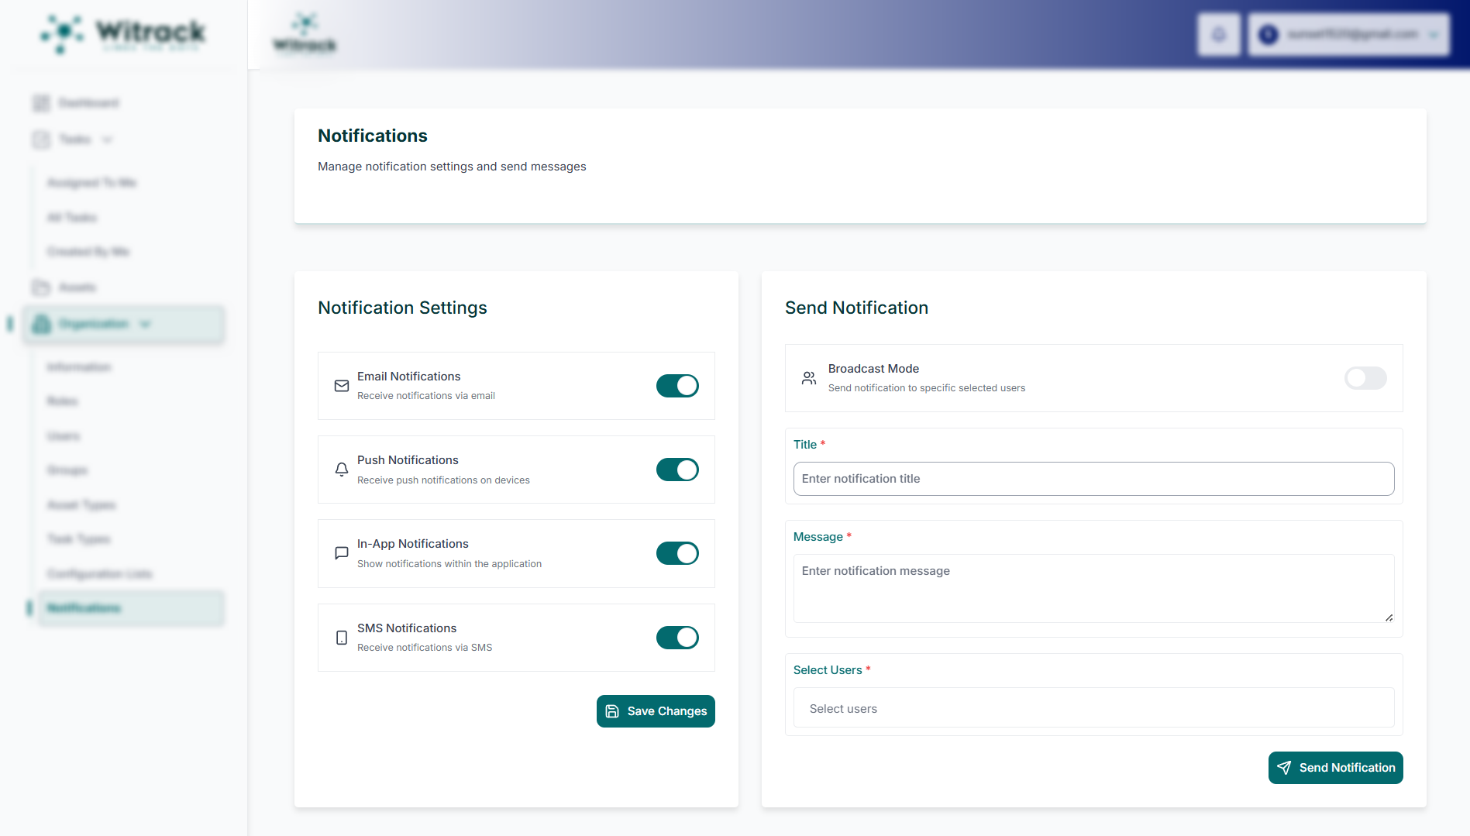Open the Select users dropdown field
This screenshot has width=1470, height=836.
click(x=1093, y=708)
